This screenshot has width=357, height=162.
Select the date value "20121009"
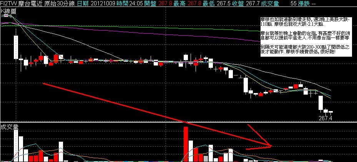pyautogui.click(x=103, y=3)
